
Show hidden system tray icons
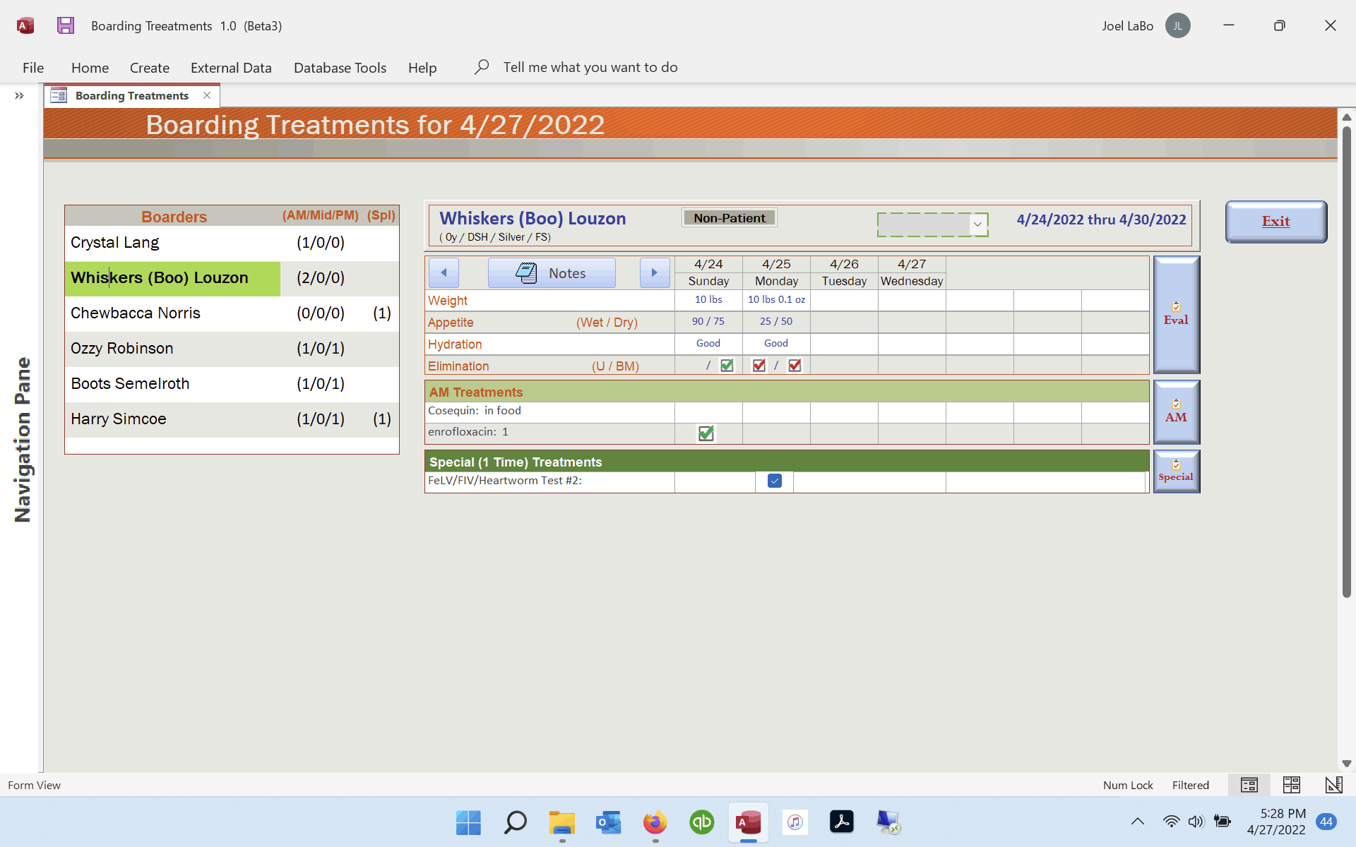coord(1137,822)
